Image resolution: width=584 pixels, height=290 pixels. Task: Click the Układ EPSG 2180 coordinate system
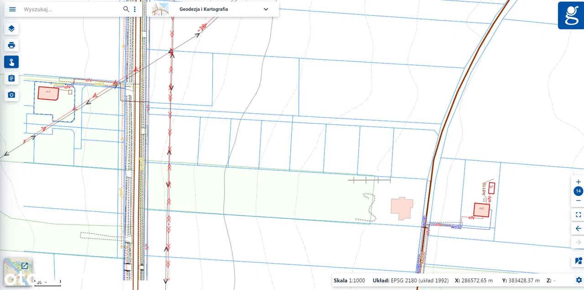click(410, 280)
